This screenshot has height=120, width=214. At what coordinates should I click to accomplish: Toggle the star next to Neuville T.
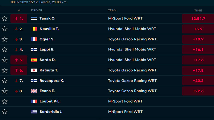[4, 29]
